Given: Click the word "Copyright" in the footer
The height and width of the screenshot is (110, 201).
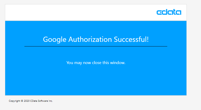Looking at the screenshot, I should pos(15,101).
